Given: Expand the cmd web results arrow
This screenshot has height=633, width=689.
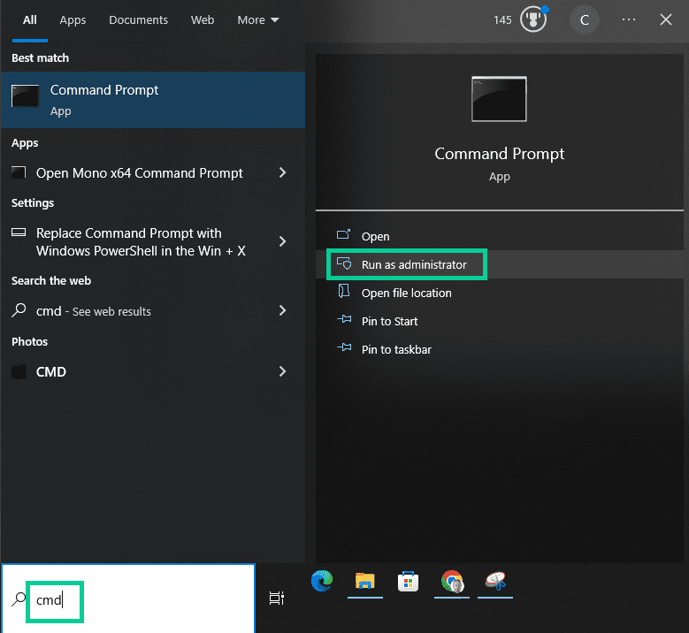Looking at the screenshot, I should (x=283, y=310).
